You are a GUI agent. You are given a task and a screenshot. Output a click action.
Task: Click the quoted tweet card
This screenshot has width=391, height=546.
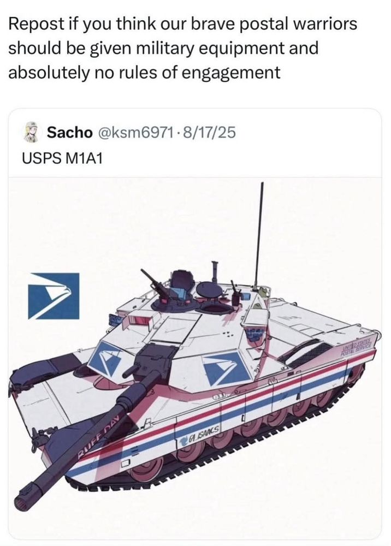pos(195,324)
